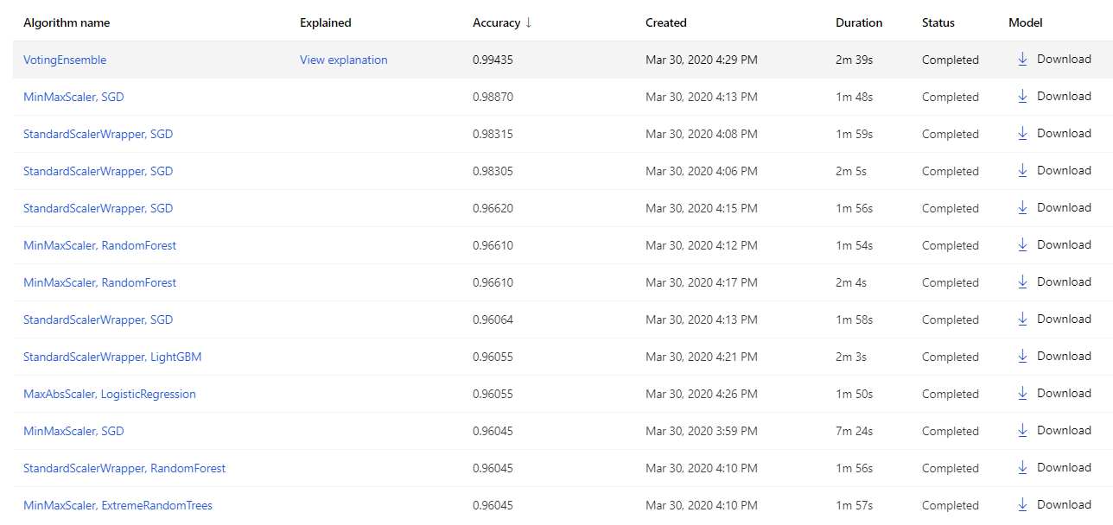Click the Download icon for VotingEnsemble
1113x525 pixels.
[x=1022, y=60]
